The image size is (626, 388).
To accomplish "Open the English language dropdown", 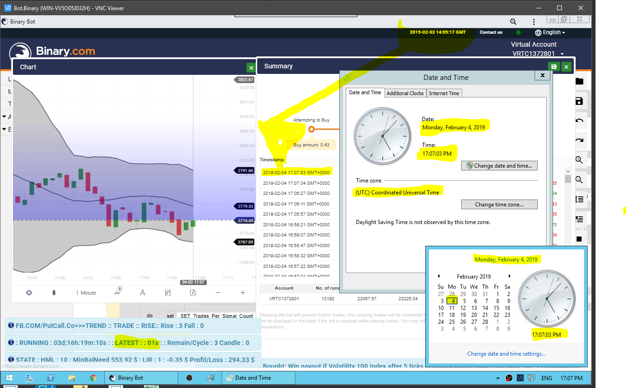I will [x=550, y=32].
